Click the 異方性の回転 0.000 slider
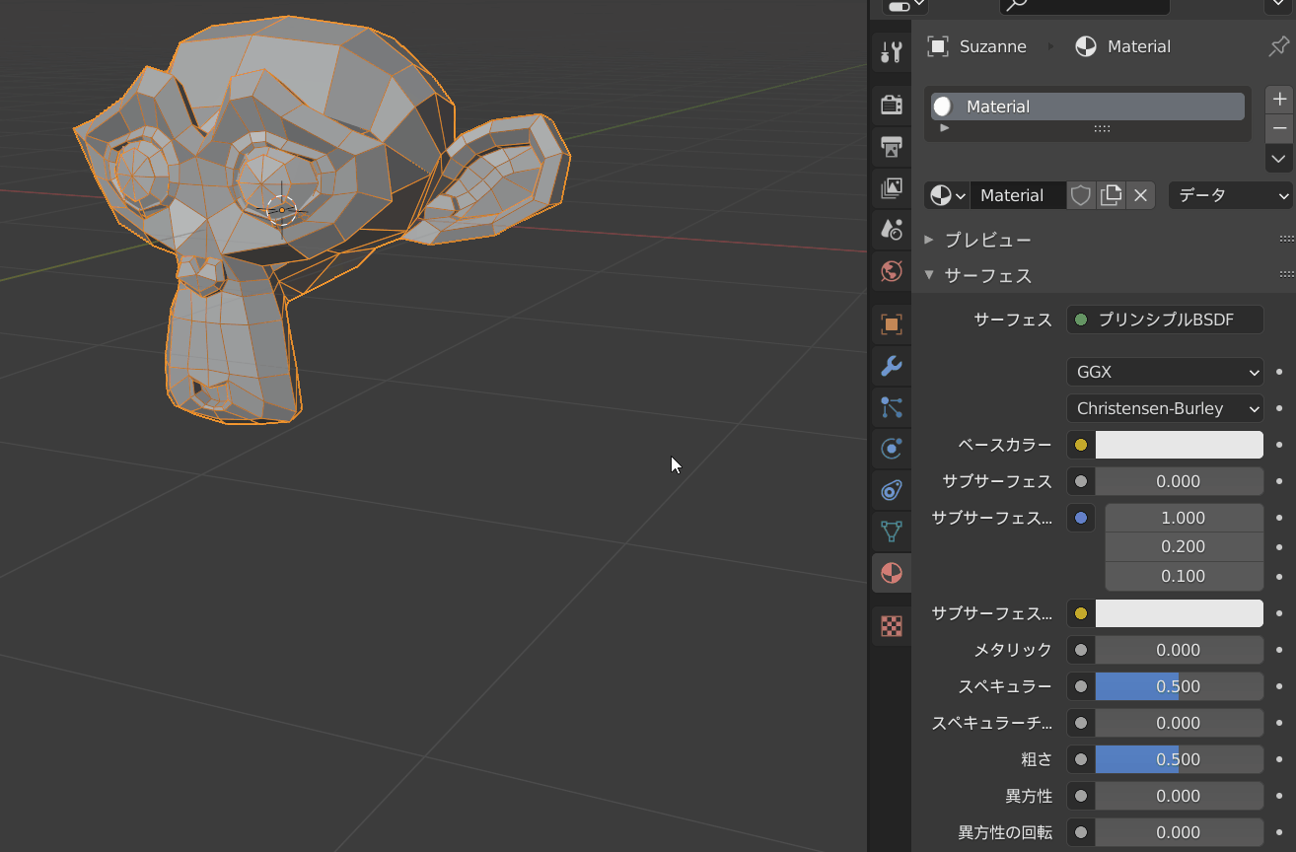The image size is (1296, 852). pos(1180,832)
